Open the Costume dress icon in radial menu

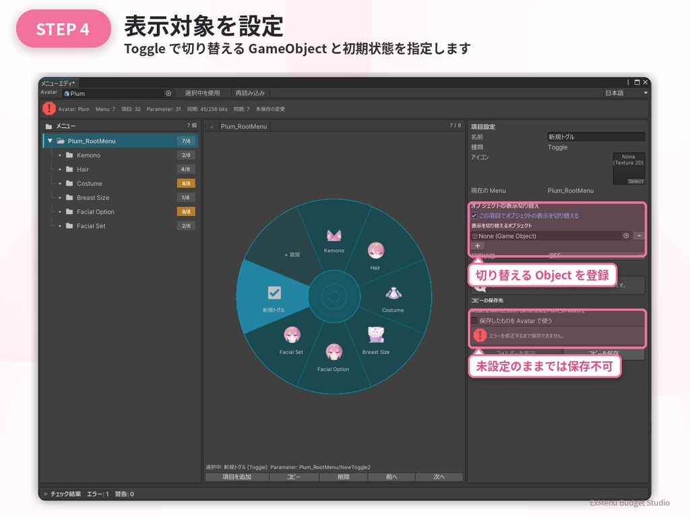coord(394,294)
